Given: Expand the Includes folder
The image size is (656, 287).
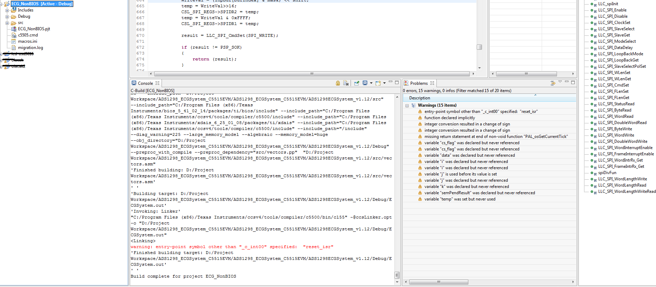Looking at the screenshot, I should coord(7,10).
